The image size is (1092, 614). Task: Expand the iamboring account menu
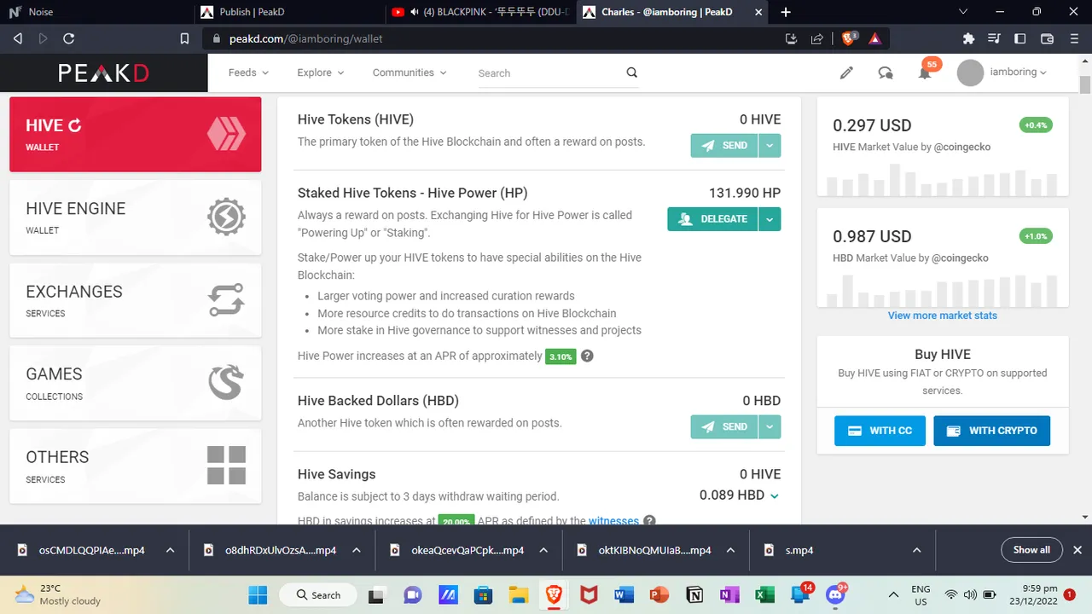click(x=1019, y=72)
